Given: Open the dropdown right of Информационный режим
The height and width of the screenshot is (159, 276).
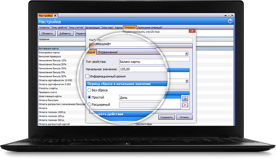Looking at the screenshot, I should [x=186, y=81].
